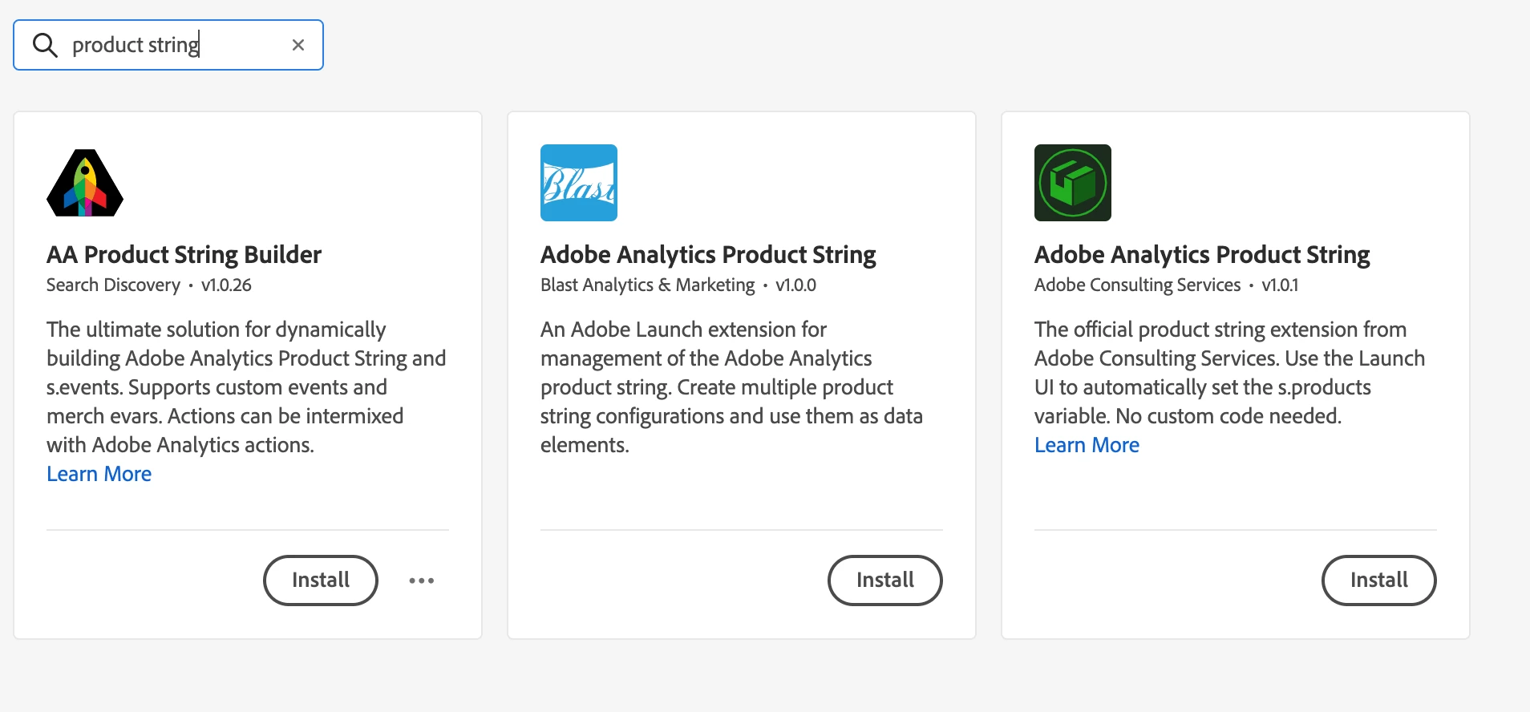Screen dimensions: 1530x712
Task: Click the description text in the Blast card
Action: click(730, 387)
